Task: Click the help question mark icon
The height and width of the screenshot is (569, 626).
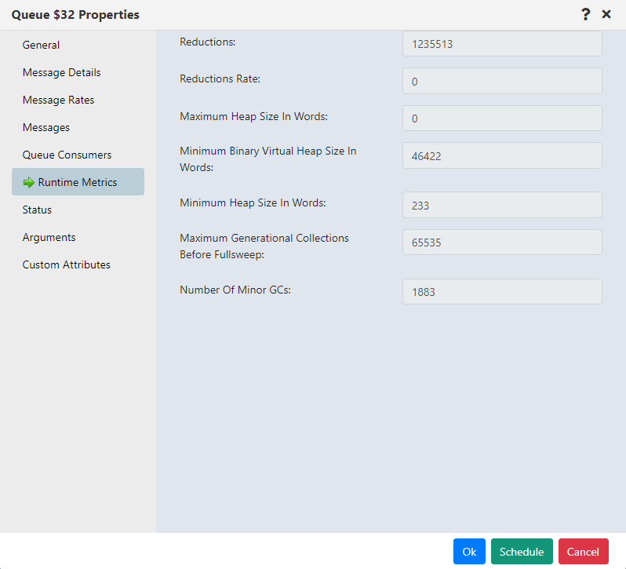Action: (585, 14)
